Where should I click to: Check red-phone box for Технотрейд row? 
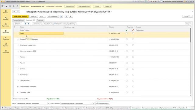tap(133, 75)
